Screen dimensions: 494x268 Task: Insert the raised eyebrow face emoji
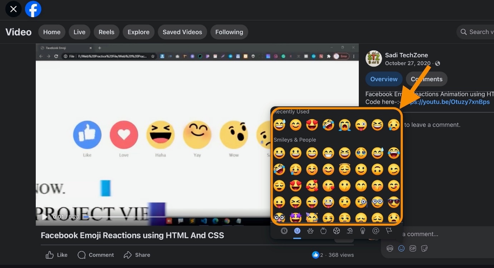coord(345,202)
